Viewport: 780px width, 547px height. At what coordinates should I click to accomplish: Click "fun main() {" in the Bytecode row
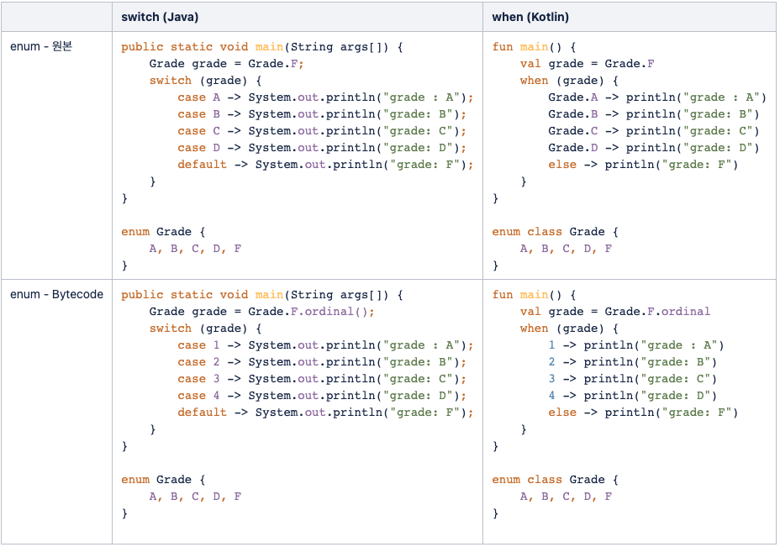click(x=534, y=295)
